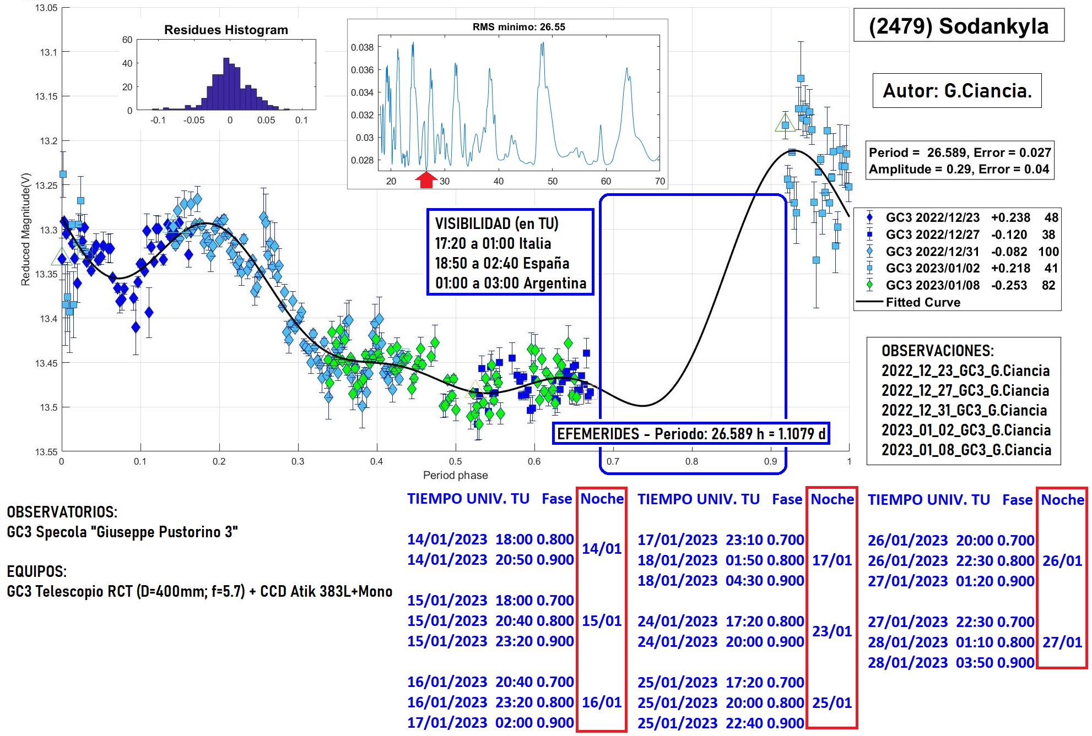
Task: Click the night label '27/01'
Action: coord(1062,642)
